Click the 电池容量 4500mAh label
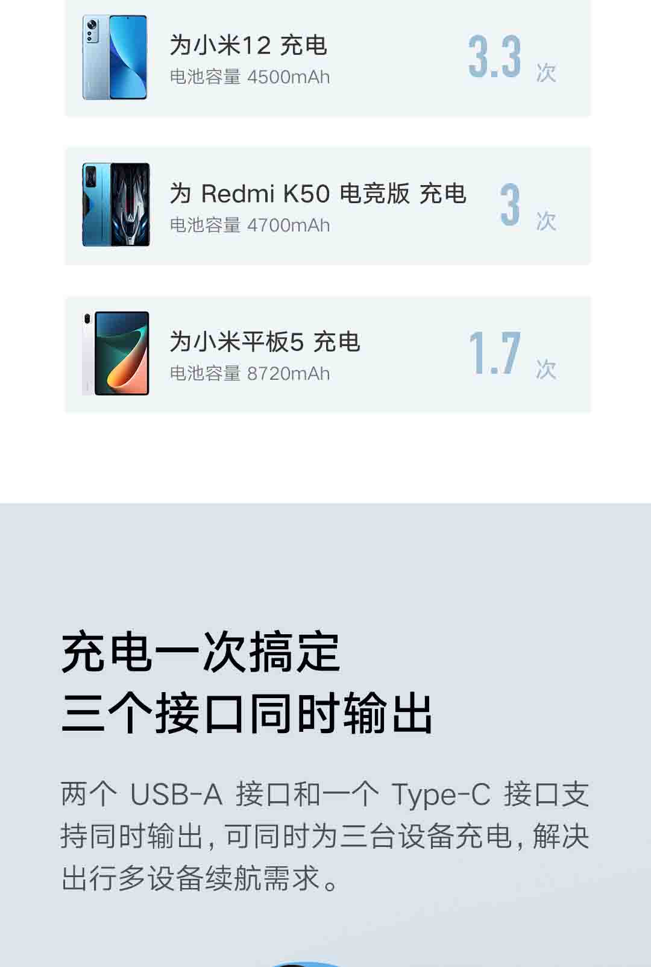This screenshot has width=651, height=967. coord(250,77)
